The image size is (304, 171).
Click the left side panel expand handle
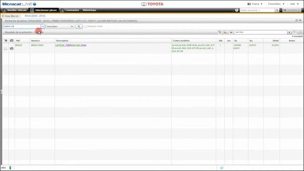(x=1, y=92)
